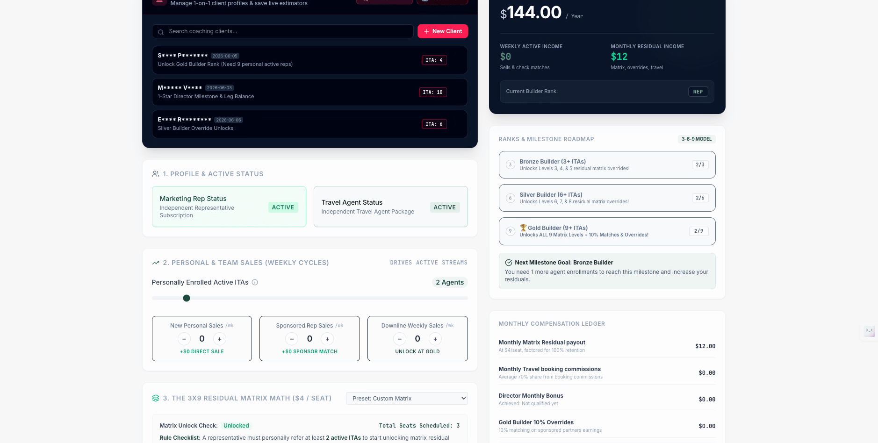878x443 pixels.
Task: Select the Silver Builder (6+ ITAs) milestone card
Action: (x=607, y=198)
